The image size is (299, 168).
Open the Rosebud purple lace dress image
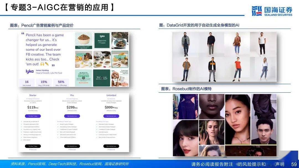(x=185, y=107)
